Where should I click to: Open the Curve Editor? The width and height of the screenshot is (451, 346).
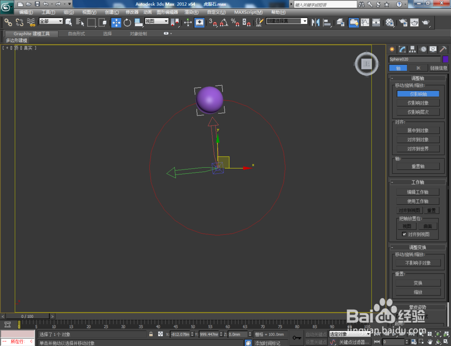pos(365,22)
